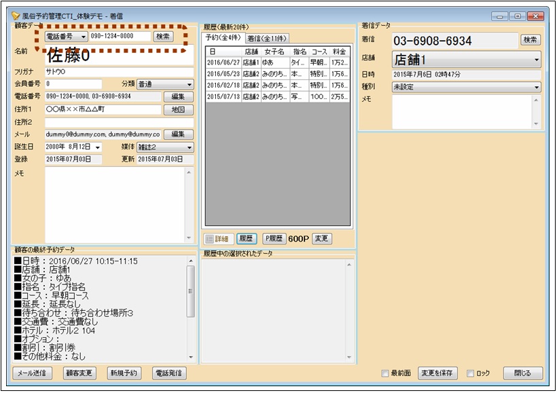
Task: Toggle the ロック lock checkbox
Action: [x=470, y=374]
